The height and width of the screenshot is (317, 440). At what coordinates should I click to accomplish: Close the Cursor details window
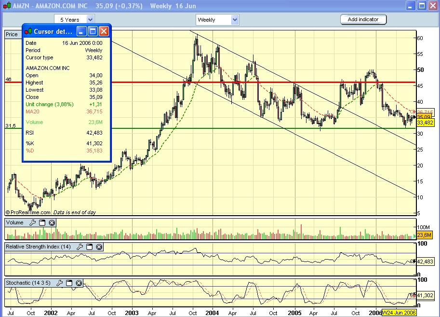104,31
